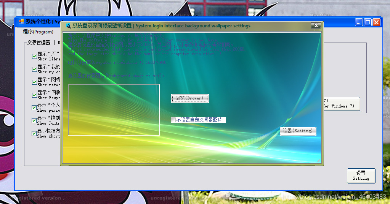Toggle 显示"控制 Show Control checkbox
Viewport: 390px width, 204px height.
[x=34, y=120]
